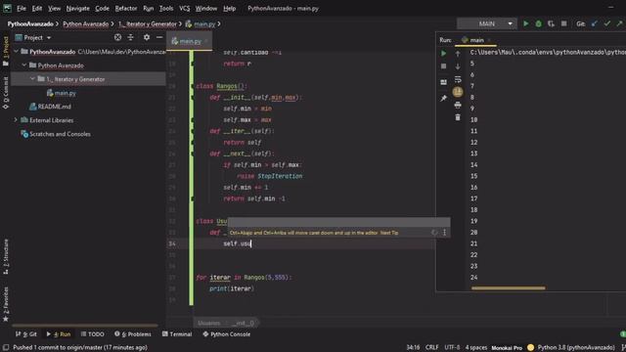Move down the stack trace arrow

tap(458, 66)
